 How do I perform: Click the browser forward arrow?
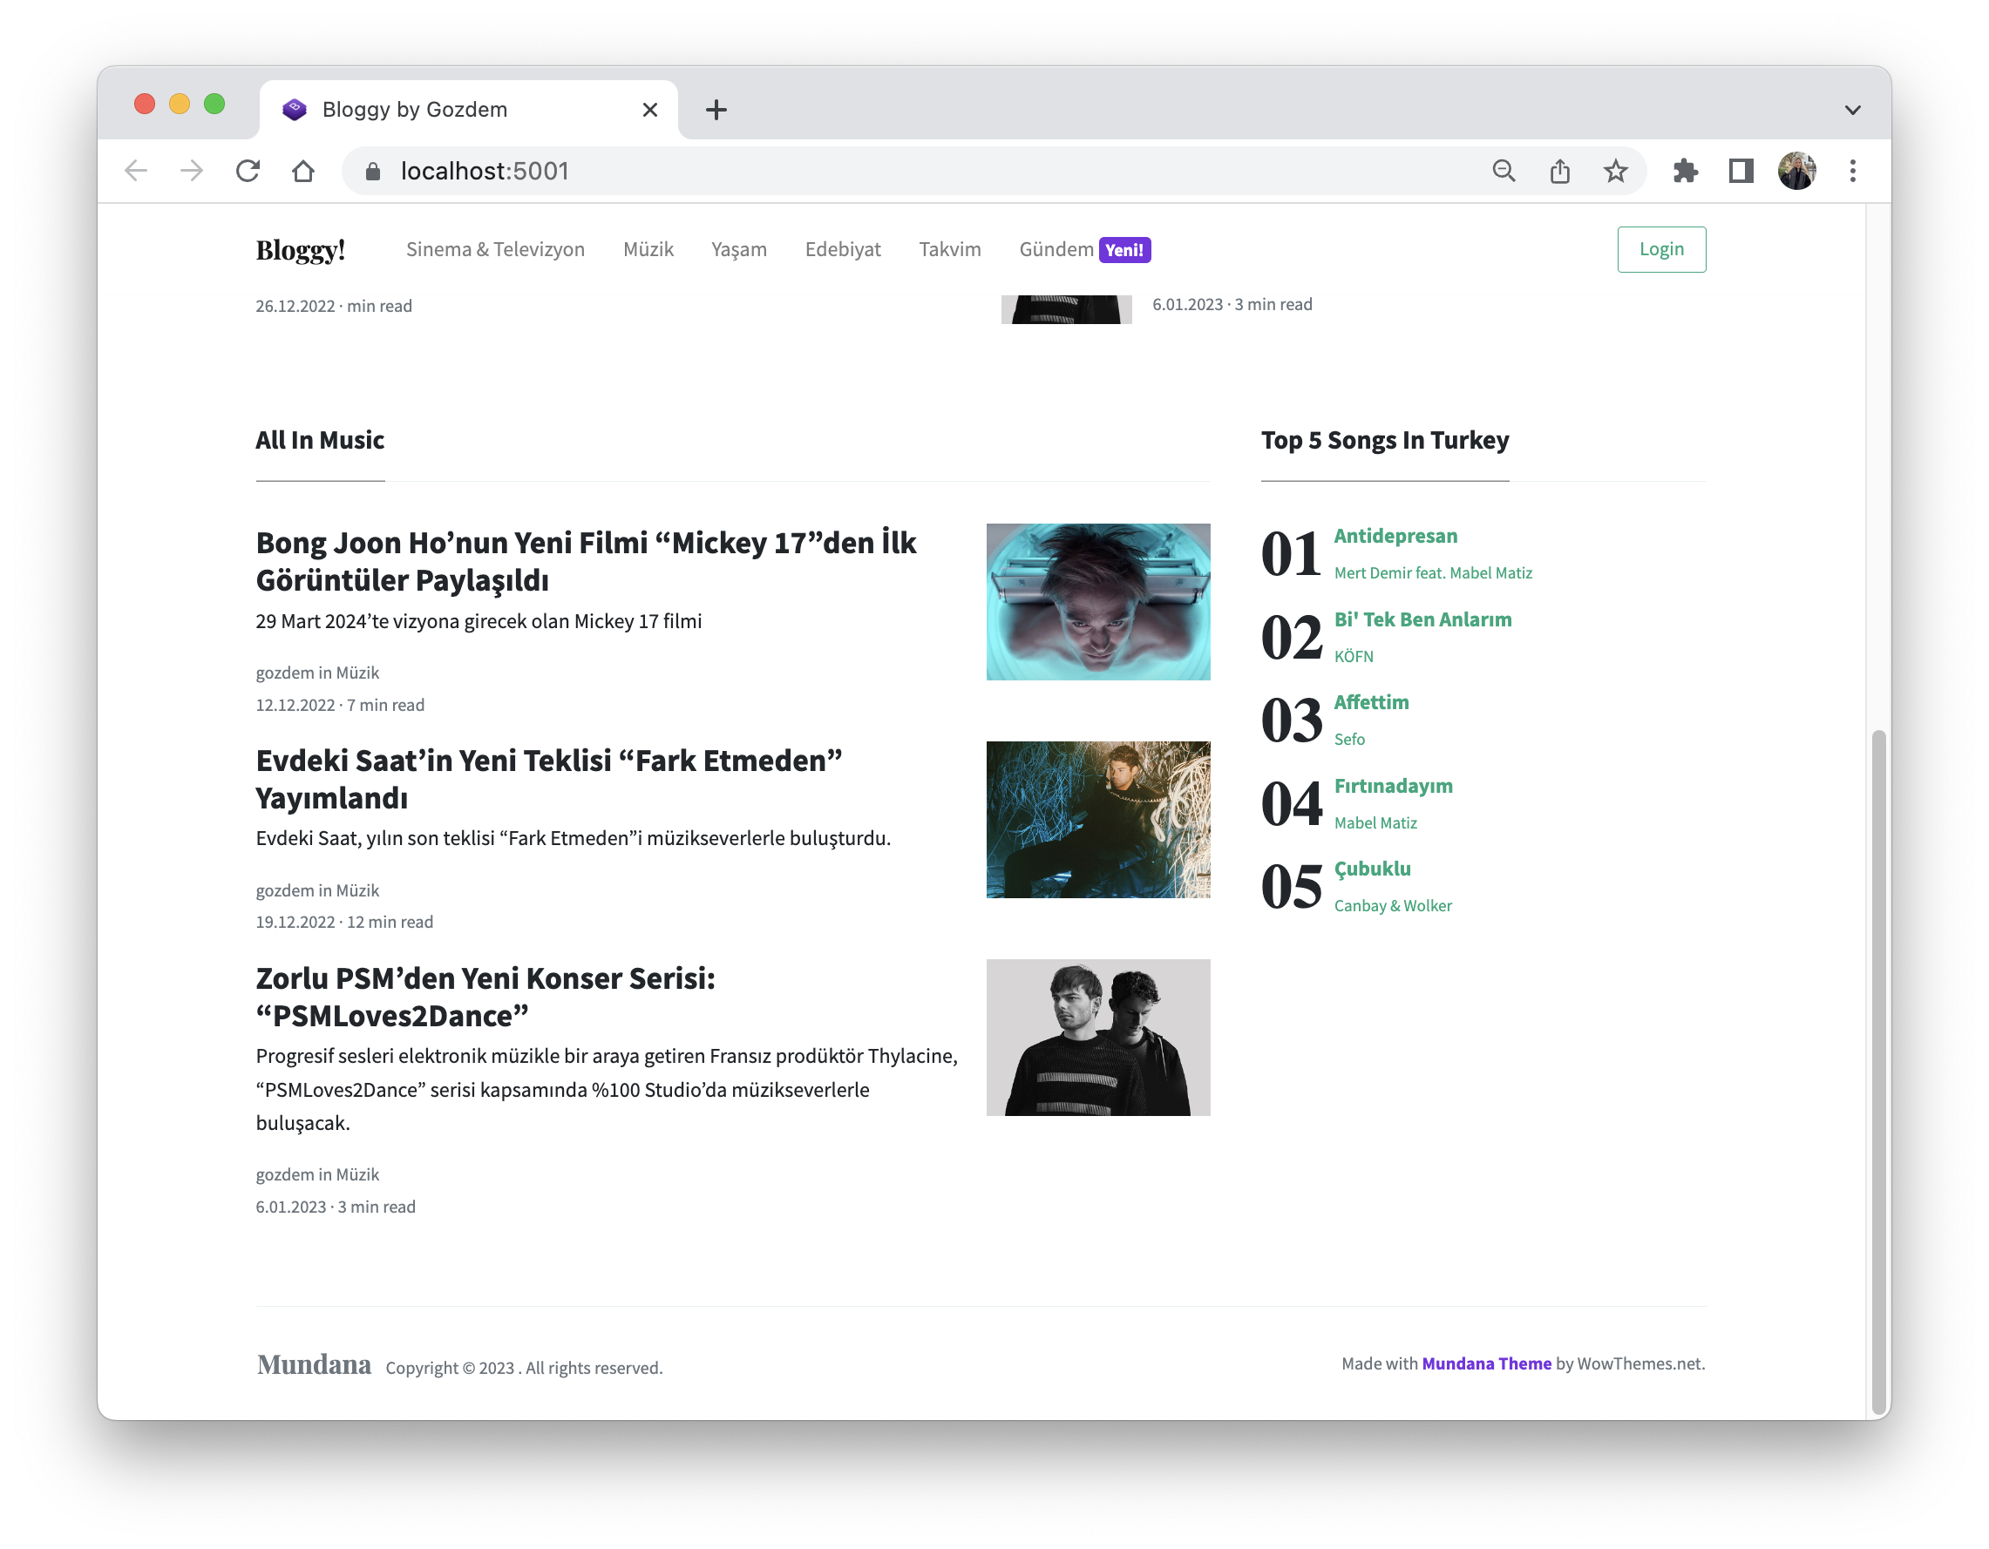click(x=191, y=171)
